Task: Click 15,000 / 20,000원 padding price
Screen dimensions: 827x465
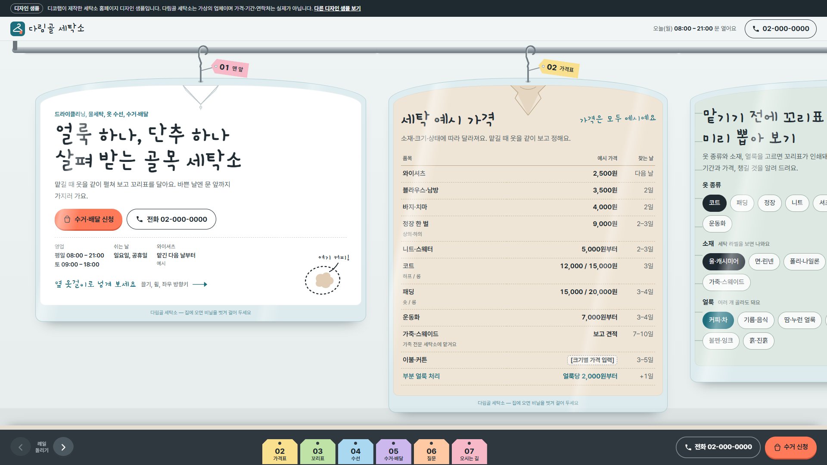Action: [588, 292]
